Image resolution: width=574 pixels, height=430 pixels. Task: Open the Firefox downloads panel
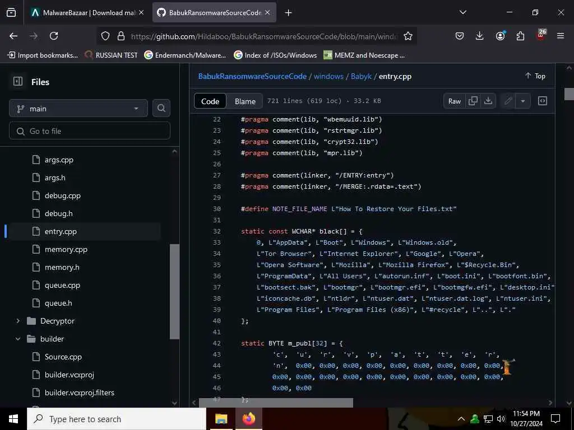(480, 36)
